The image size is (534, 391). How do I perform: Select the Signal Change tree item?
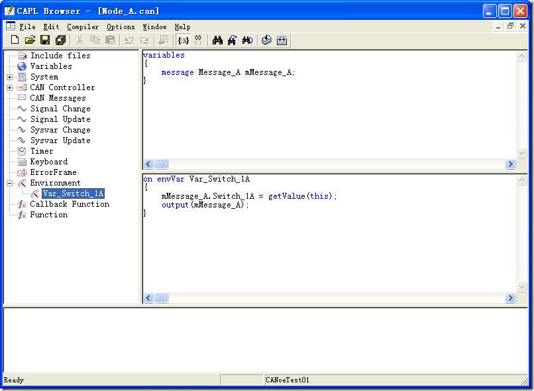click(60, 109)
